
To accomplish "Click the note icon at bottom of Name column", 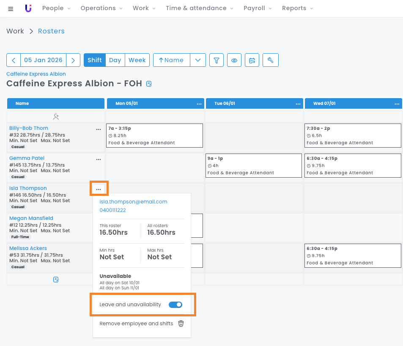I will pos(56,280).
